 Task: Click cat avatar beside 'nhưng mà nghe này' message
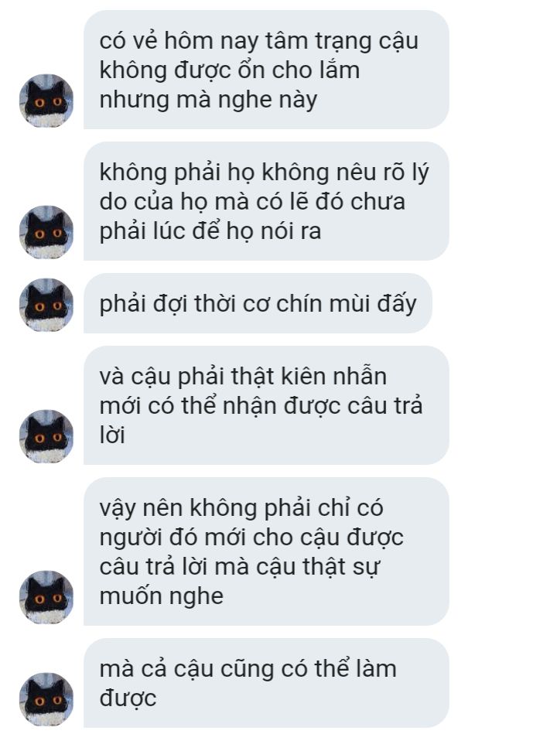click(46, 101)
